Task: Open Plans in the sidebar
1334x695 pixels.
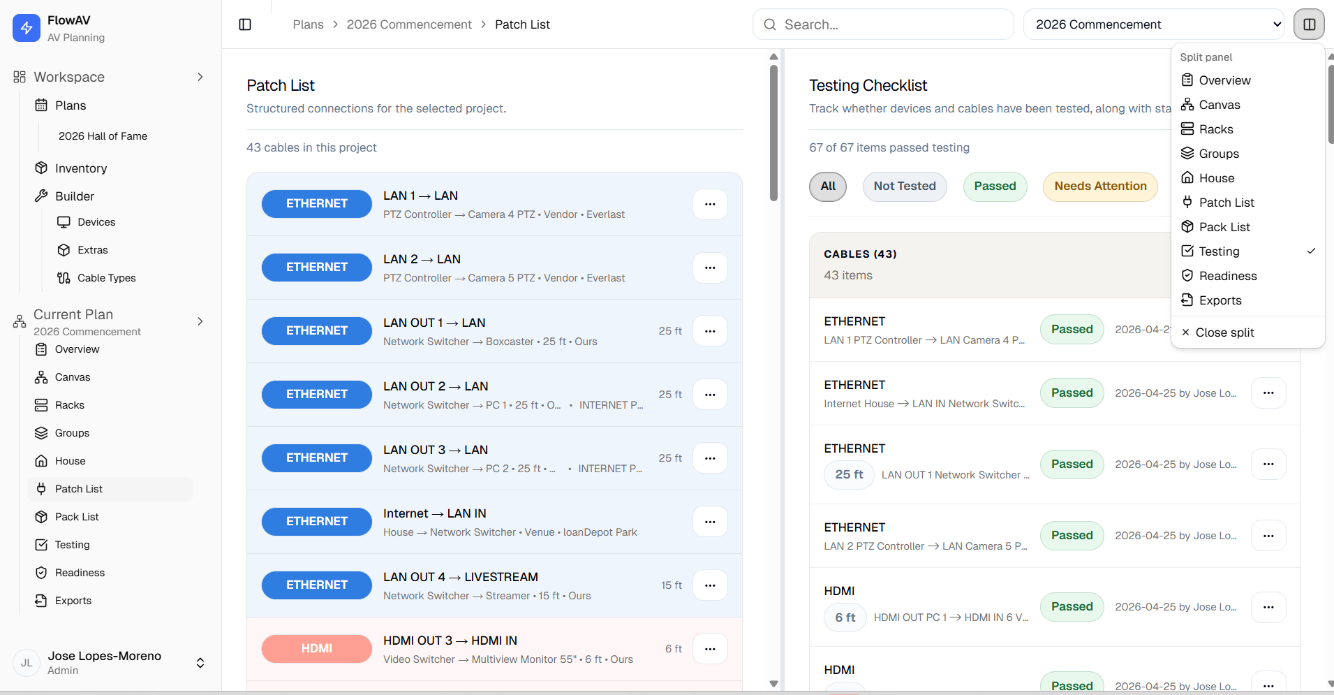Action: [71, 105]
